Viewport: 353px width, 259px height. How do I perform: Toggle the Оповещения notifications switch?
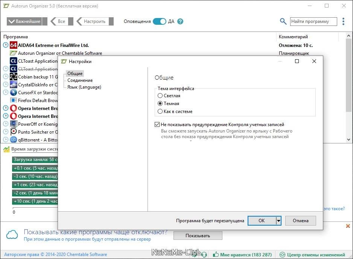coord(160,21)
